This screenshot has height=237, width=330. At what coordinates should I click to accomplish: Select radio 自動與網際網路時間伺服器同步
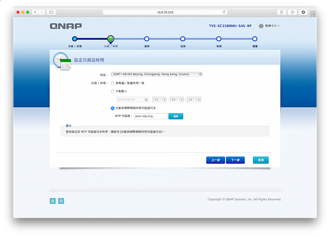113,108
